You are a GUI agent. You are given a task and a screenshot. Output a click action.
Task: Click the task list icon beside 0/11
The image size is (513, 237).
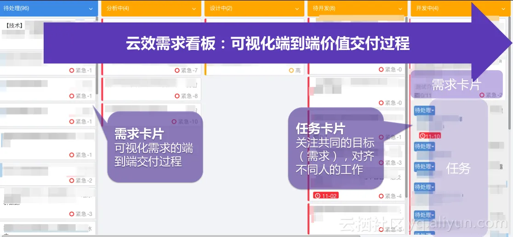(x=417, y=95)
